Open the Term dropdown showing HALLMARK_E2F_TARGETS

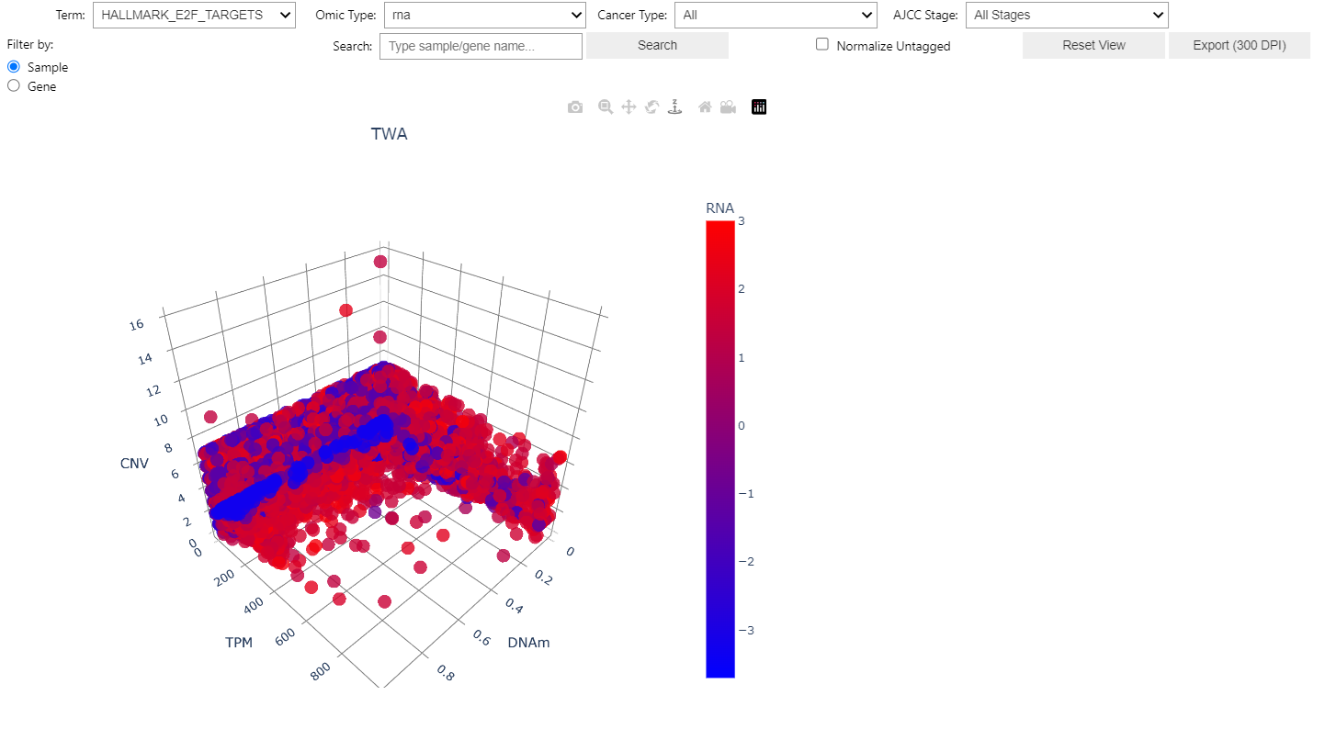point(194,15)
